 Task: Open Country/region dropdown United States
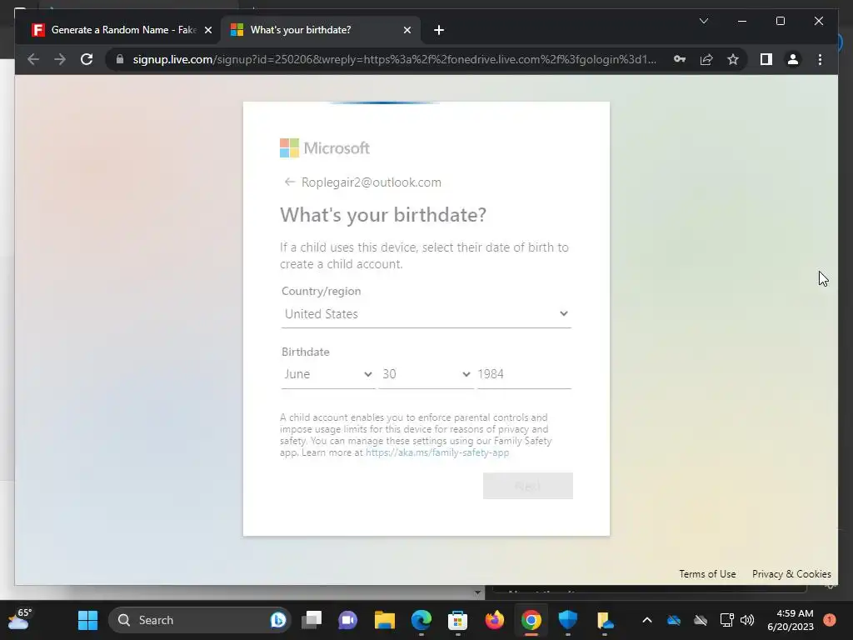[x=426, y=314]
